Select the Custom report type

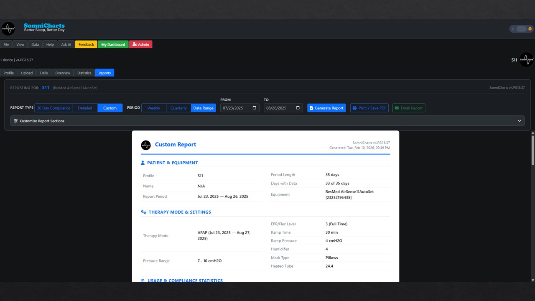click(x=110, y=108)
